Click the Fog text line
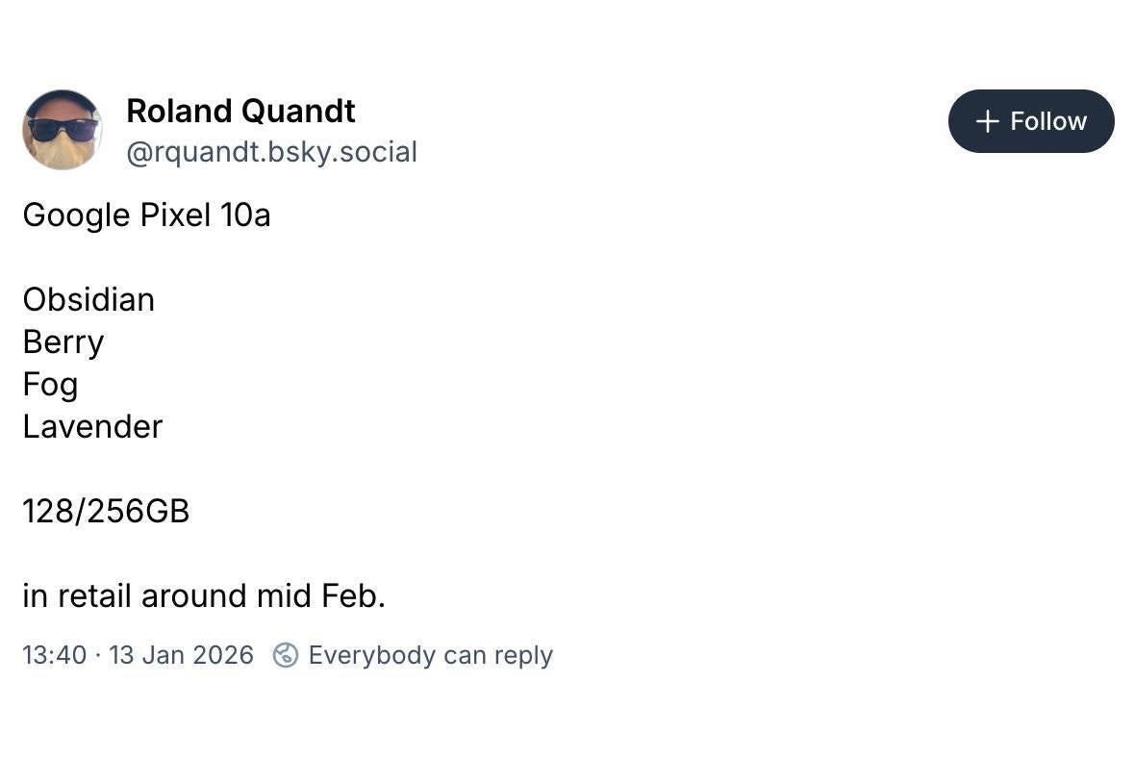1135x758 pixels. tap(50, 384)
